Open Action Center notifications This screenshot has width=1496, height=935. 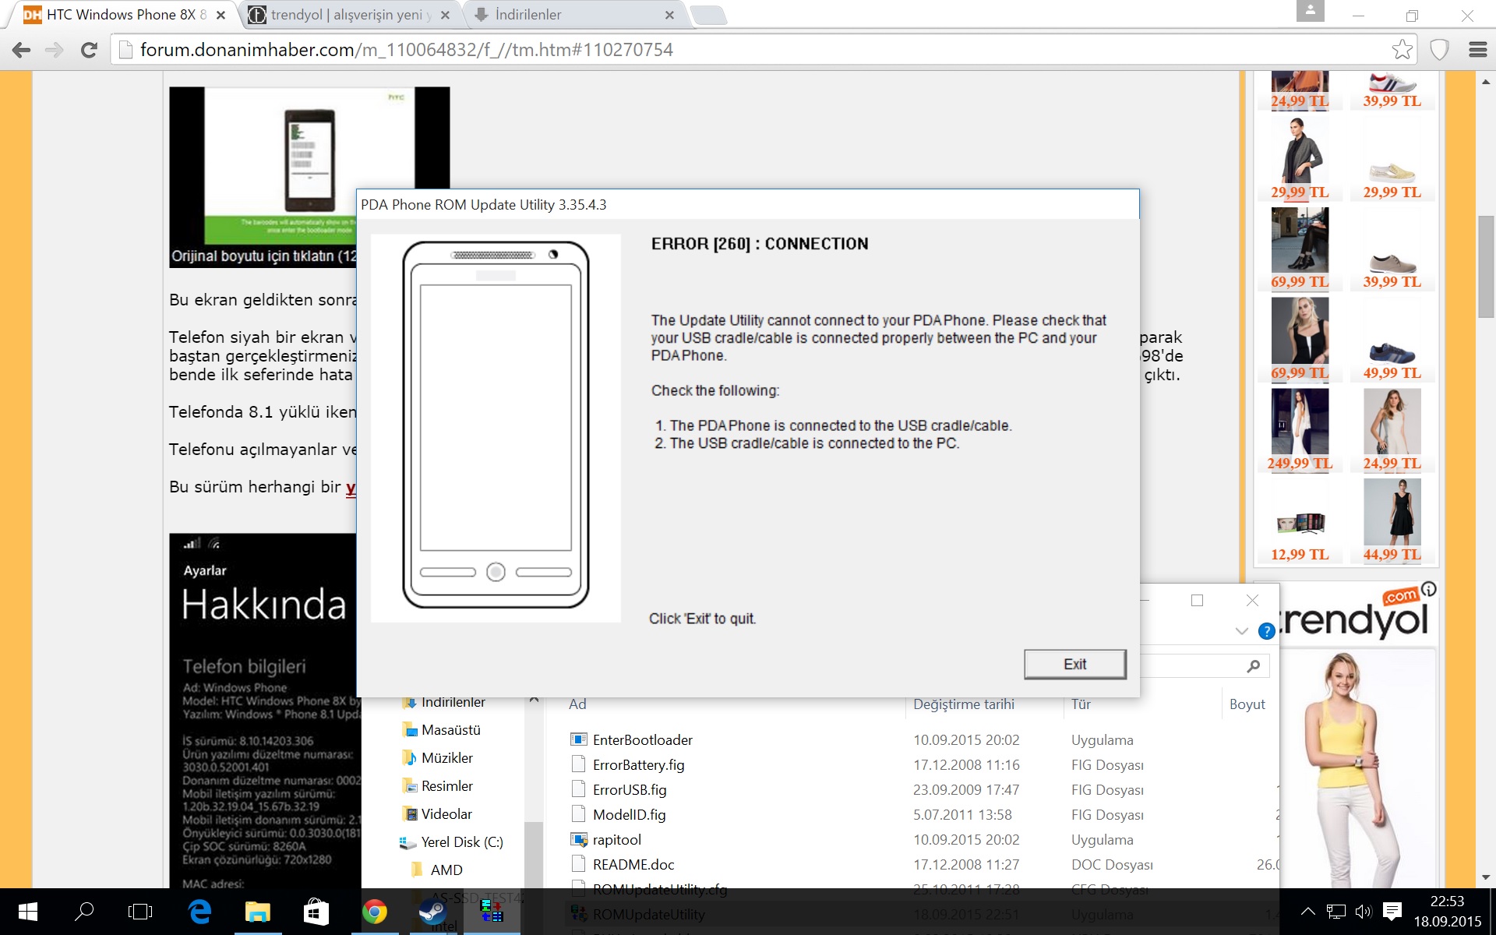tap(1392, 912)
